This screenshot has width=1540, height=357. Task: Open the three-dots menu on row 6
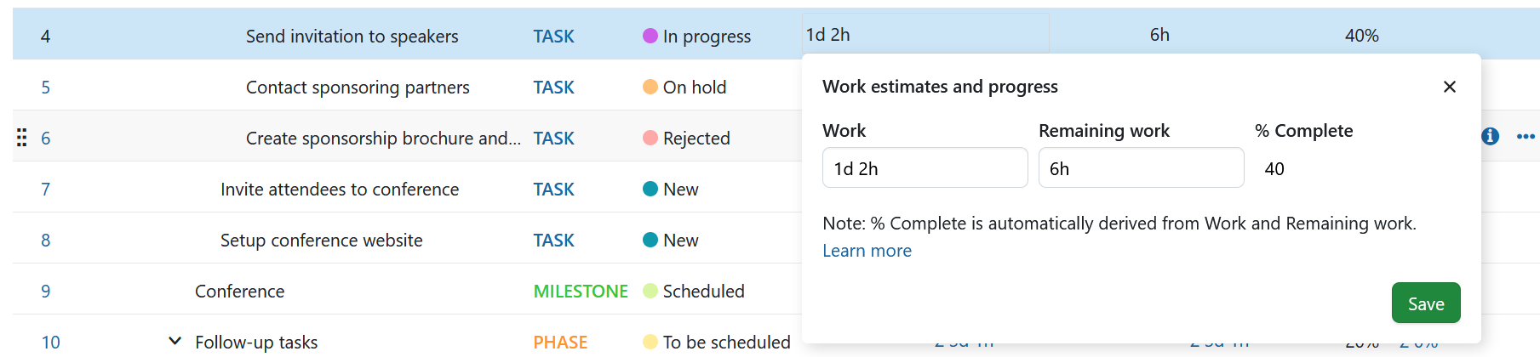(1526, 136)
